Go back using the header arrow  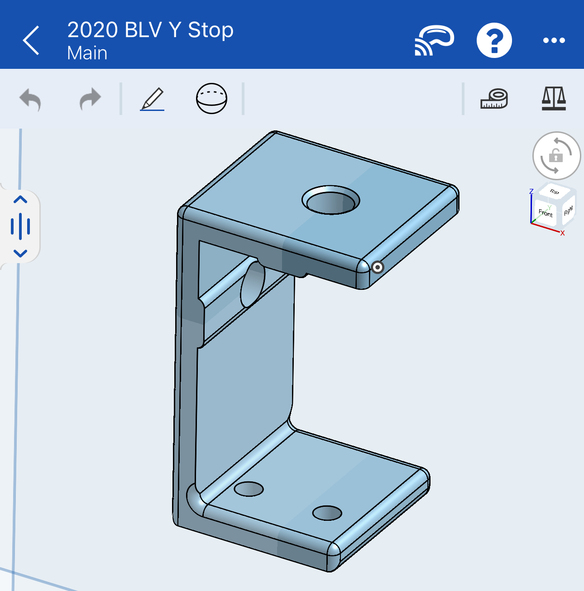point(31,40)
